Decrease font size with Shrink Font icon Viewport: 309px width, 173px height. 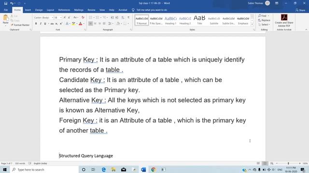pos(69,17)
